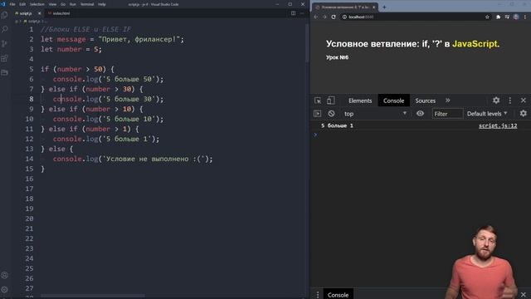Open the Run menu

(x=73, y=4)
